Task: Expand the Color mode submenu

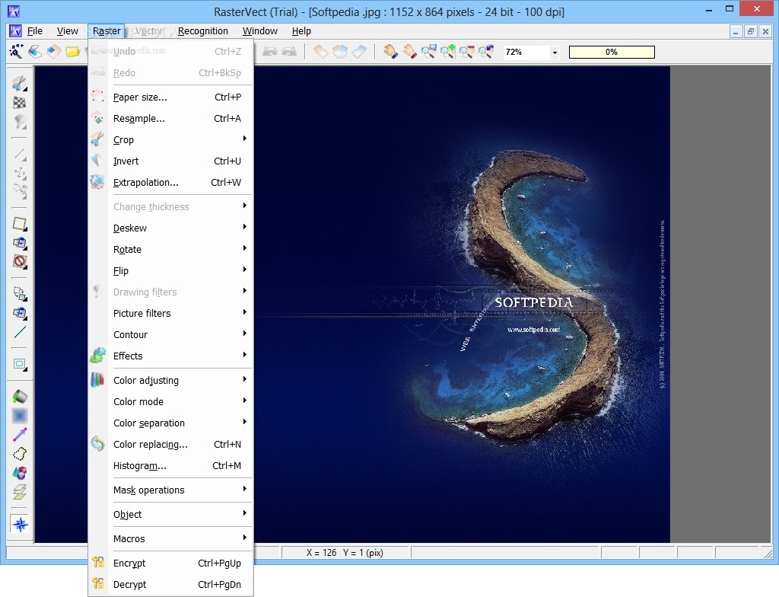Action: [x=170, y=401]
